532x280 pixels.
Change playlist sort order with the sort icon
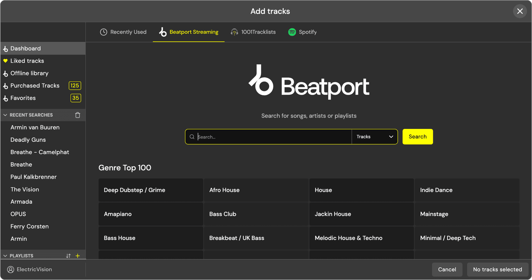click(x=69, y=256)
